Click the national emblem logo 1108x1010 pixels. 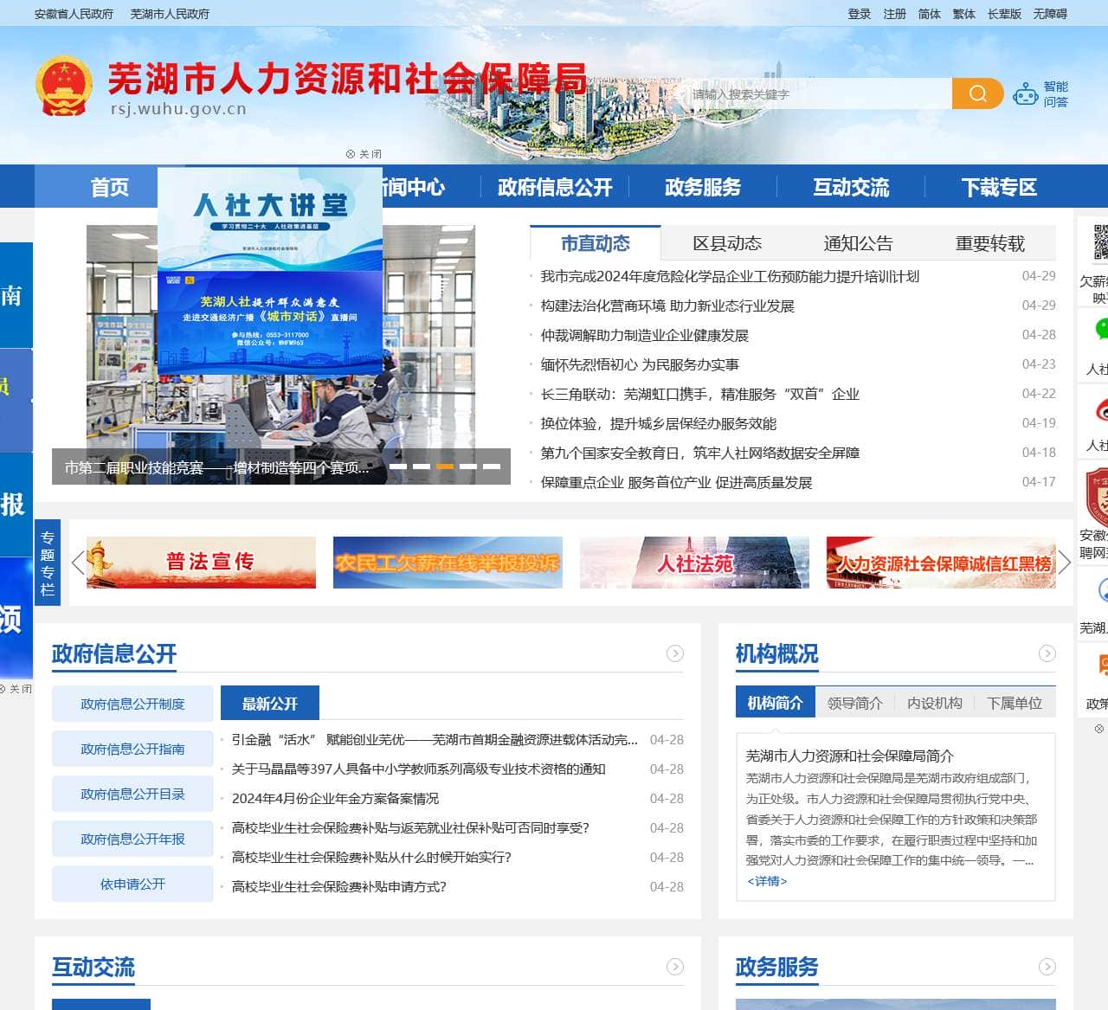tap(63, 87)
